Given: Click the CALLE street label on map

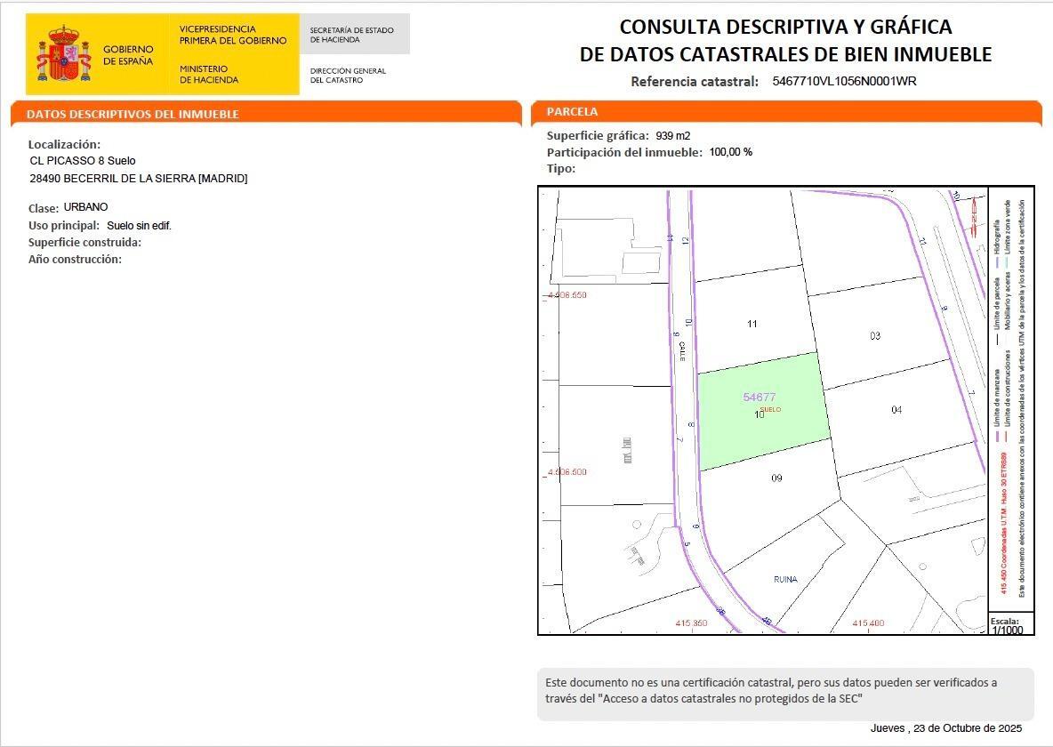Looking at the screenshot, I should pyautogui.click(x=682, y=351).
